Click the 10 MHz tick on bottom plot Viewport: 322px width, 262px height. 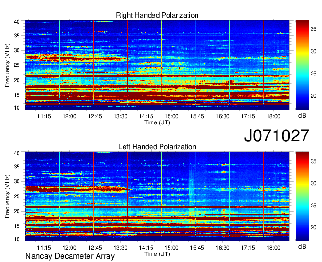(17, 239)
